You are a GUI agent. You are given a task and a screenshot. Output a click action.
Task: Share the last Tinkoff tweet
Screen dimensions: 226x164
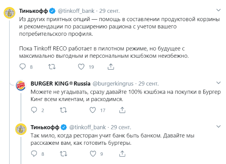click(122, 153)
